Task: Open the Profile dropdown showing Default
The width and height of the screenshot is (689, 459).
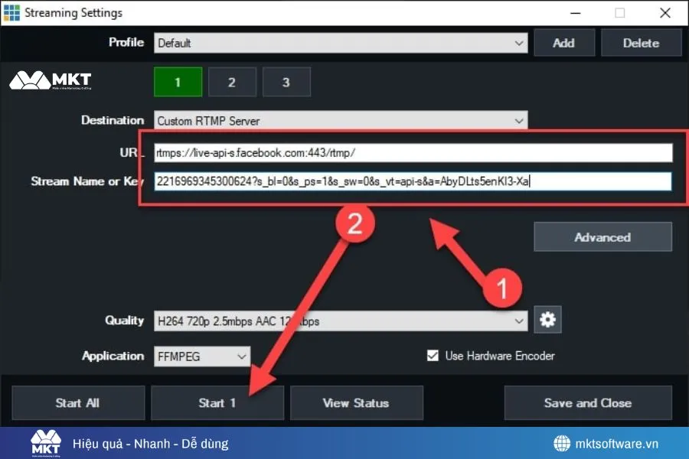Action: point(340,43)
